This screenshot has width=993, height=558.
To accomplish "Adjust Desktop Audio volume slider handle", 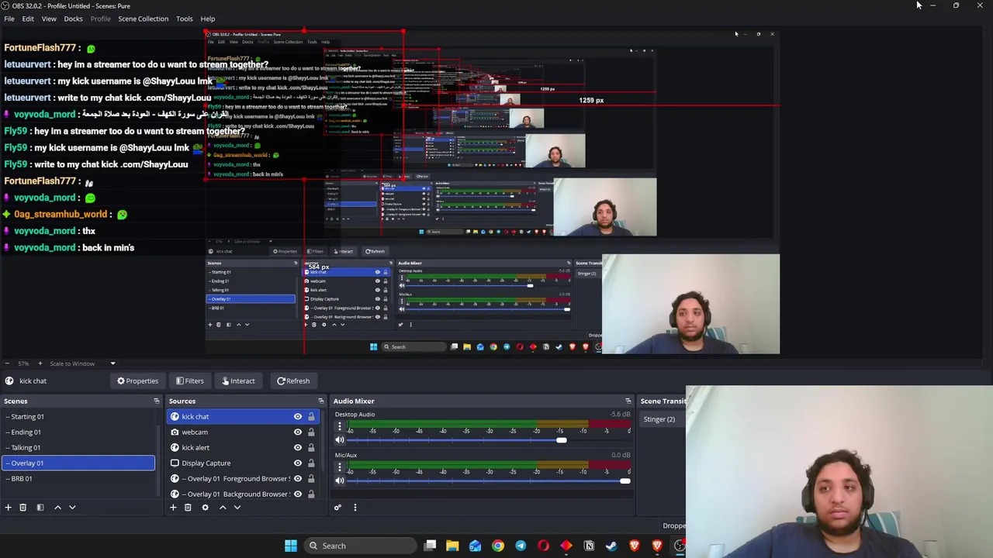I will coord(561,440).
